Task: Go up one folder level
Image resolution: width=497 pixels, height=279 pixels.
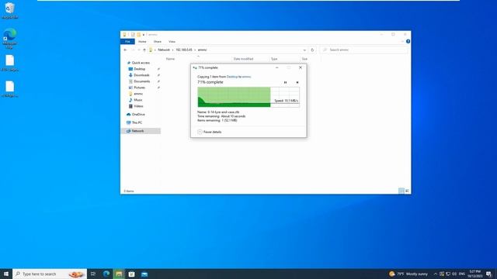Action: coord(144,50)
